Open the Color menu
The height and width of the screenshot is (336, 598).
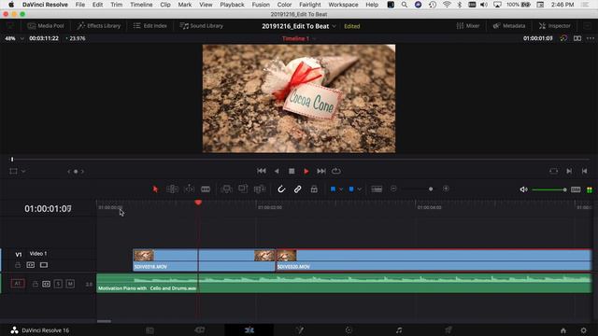[x=284, y=5]
